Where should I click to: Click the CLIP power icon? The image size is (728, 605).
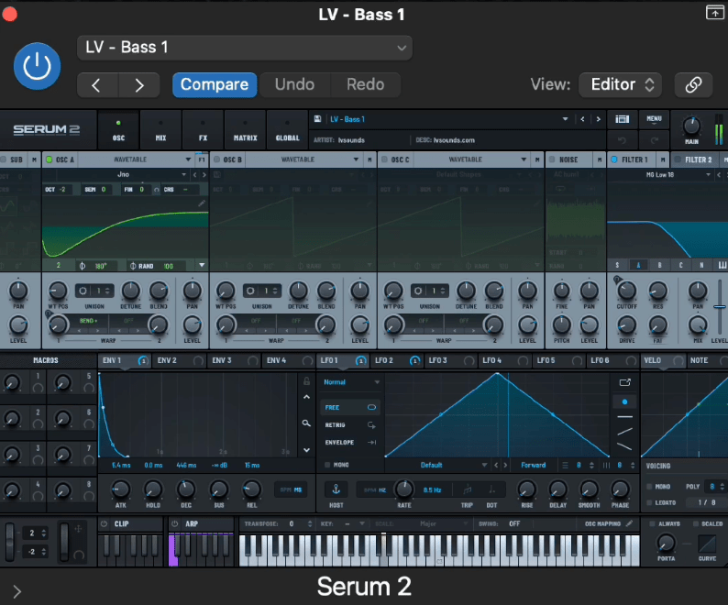[x=104, y=523]
